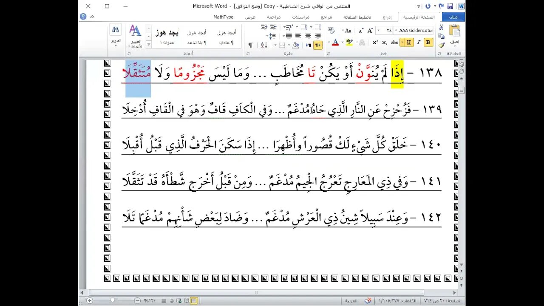Click the Word Help question mark icon
This screenshot has height=306, width=544.
click(83, 17)
